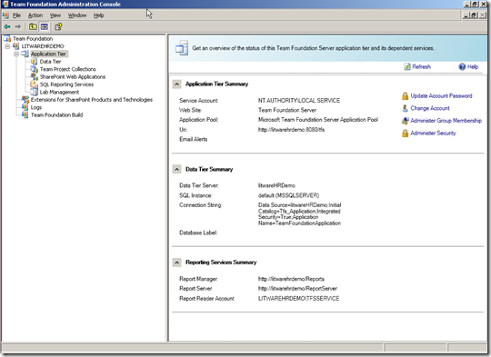Click the lock icon beside Update Account Password
The width and height of the screenshot is (491, 357).
click(405, 96)
